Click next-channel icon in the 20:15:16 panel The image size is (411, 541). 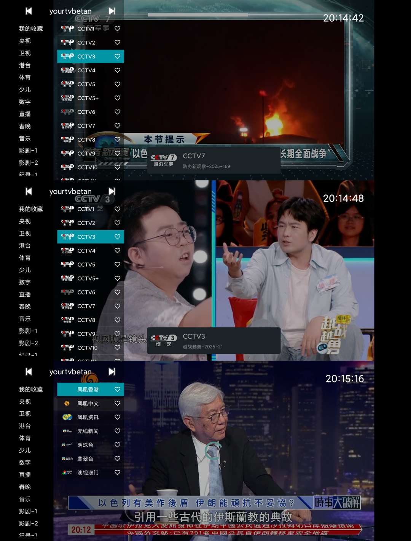click(112, 372)
